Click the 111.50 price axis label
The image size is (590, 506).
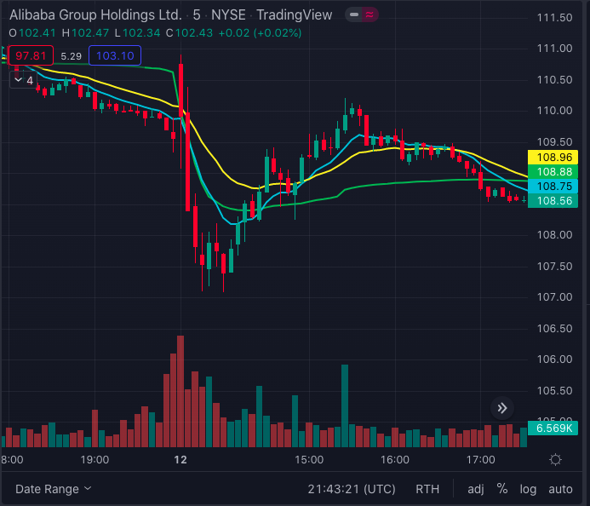point(554,18)
